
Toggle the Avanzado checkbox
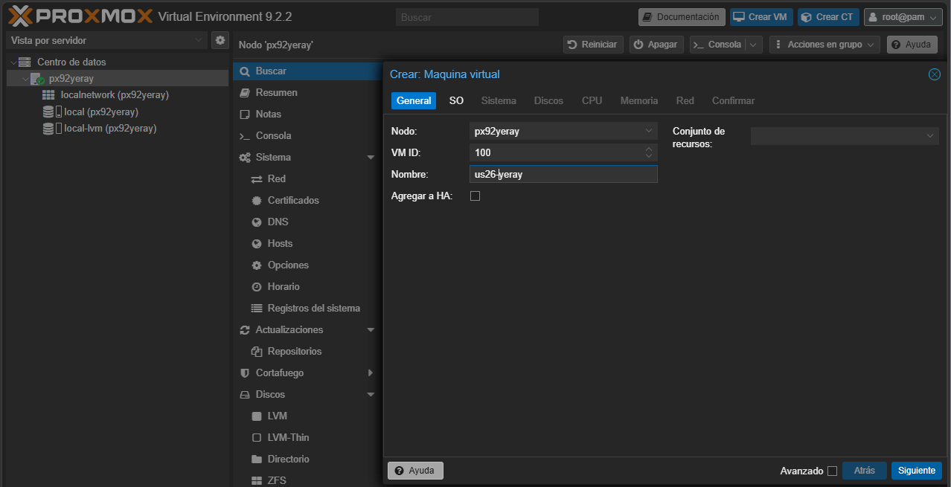pyautogui.click(x=832, y=471)
